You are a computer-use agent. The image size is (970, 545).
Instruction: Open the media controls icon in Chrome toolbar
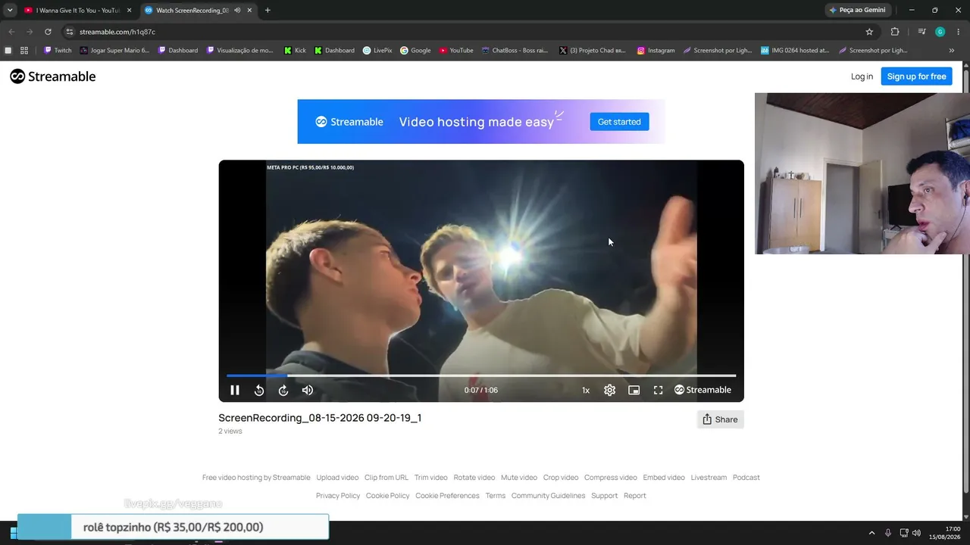[921, 32]
